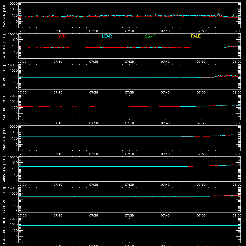Image resolution: width=246 pixels, height=246 pixels.
Task: Click 07:30 tick label of 2695 MHz plot
Action: [129, 154]
